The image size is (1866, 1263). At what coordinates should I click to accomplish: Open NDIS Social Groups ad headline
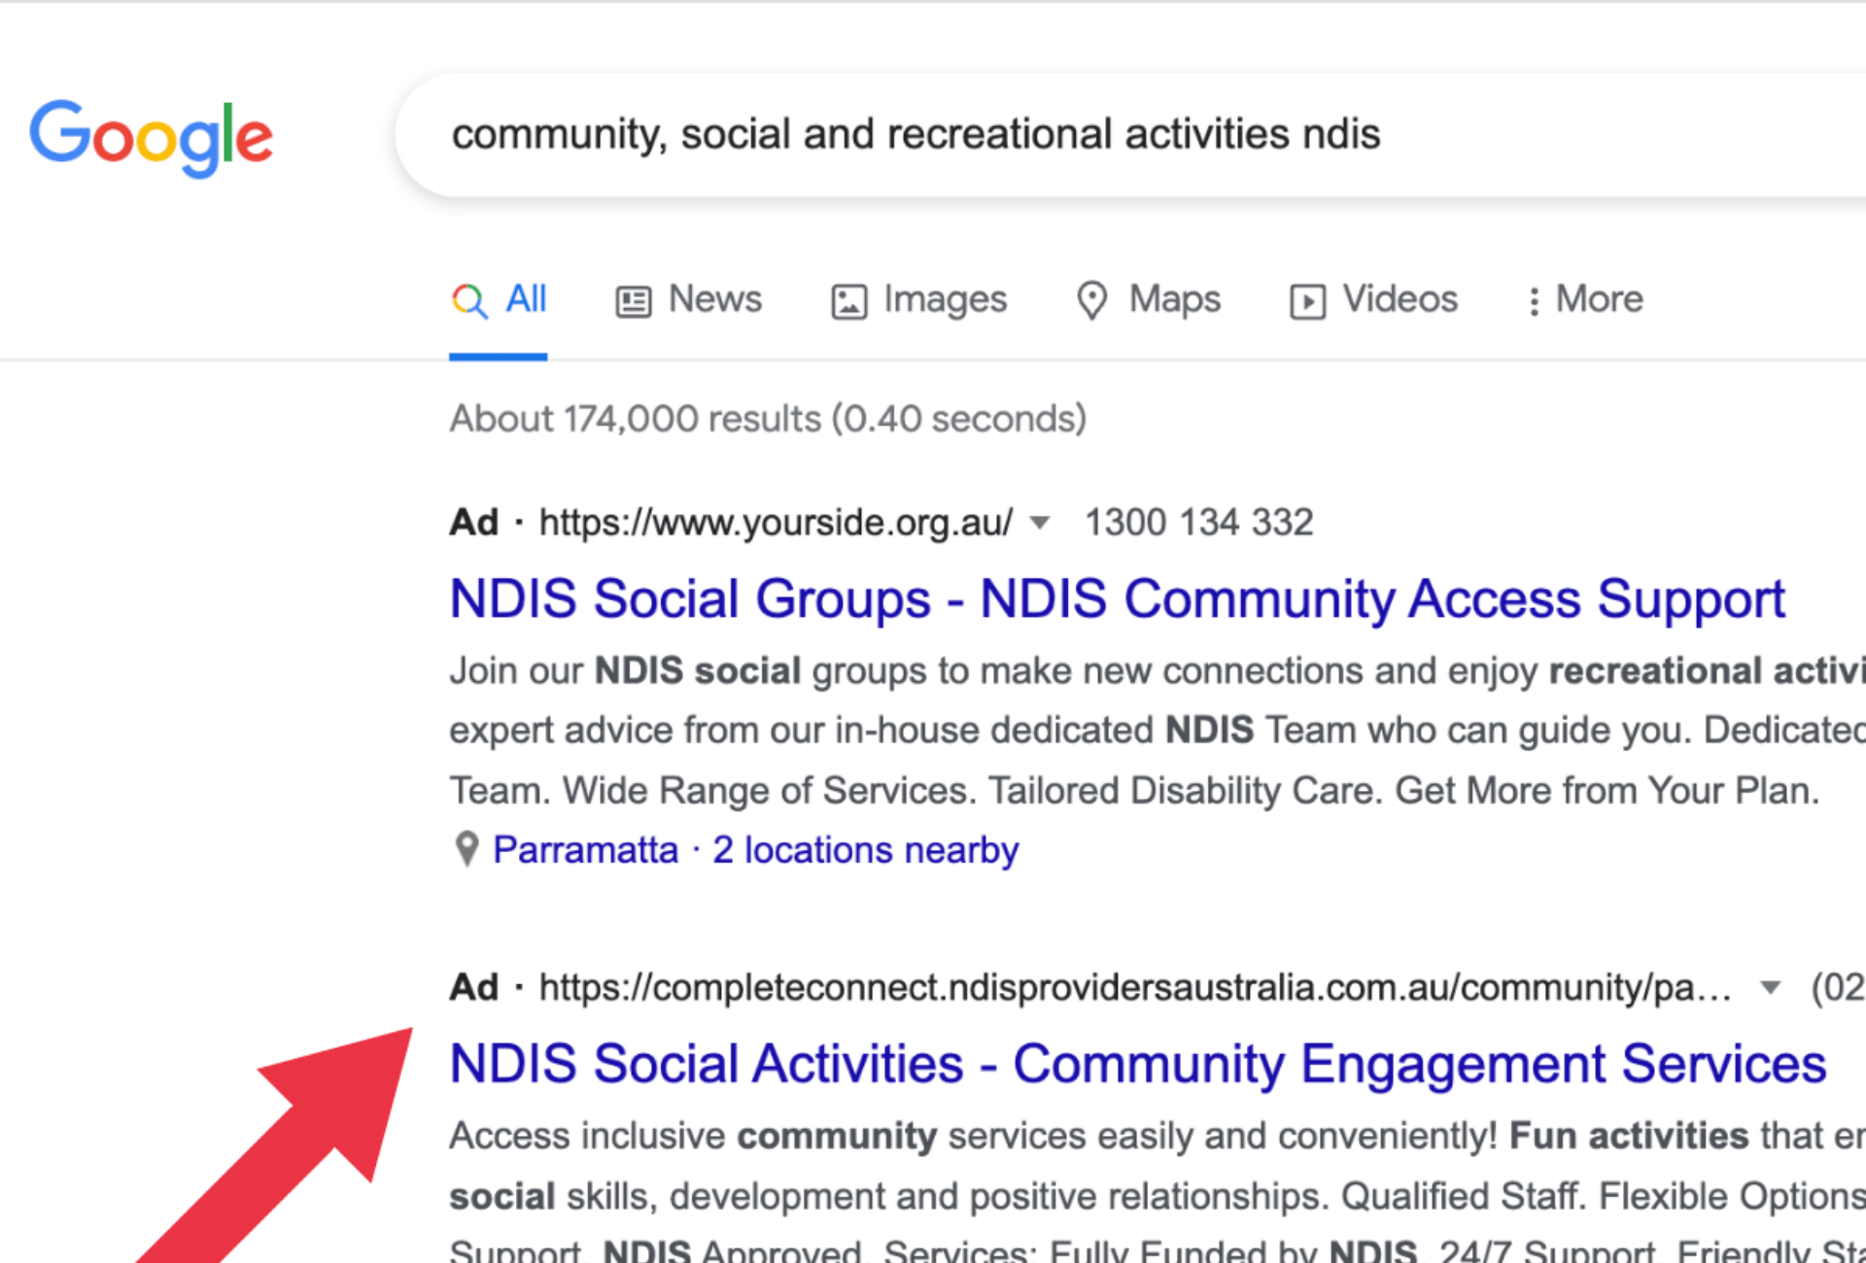coord(1117,598)
